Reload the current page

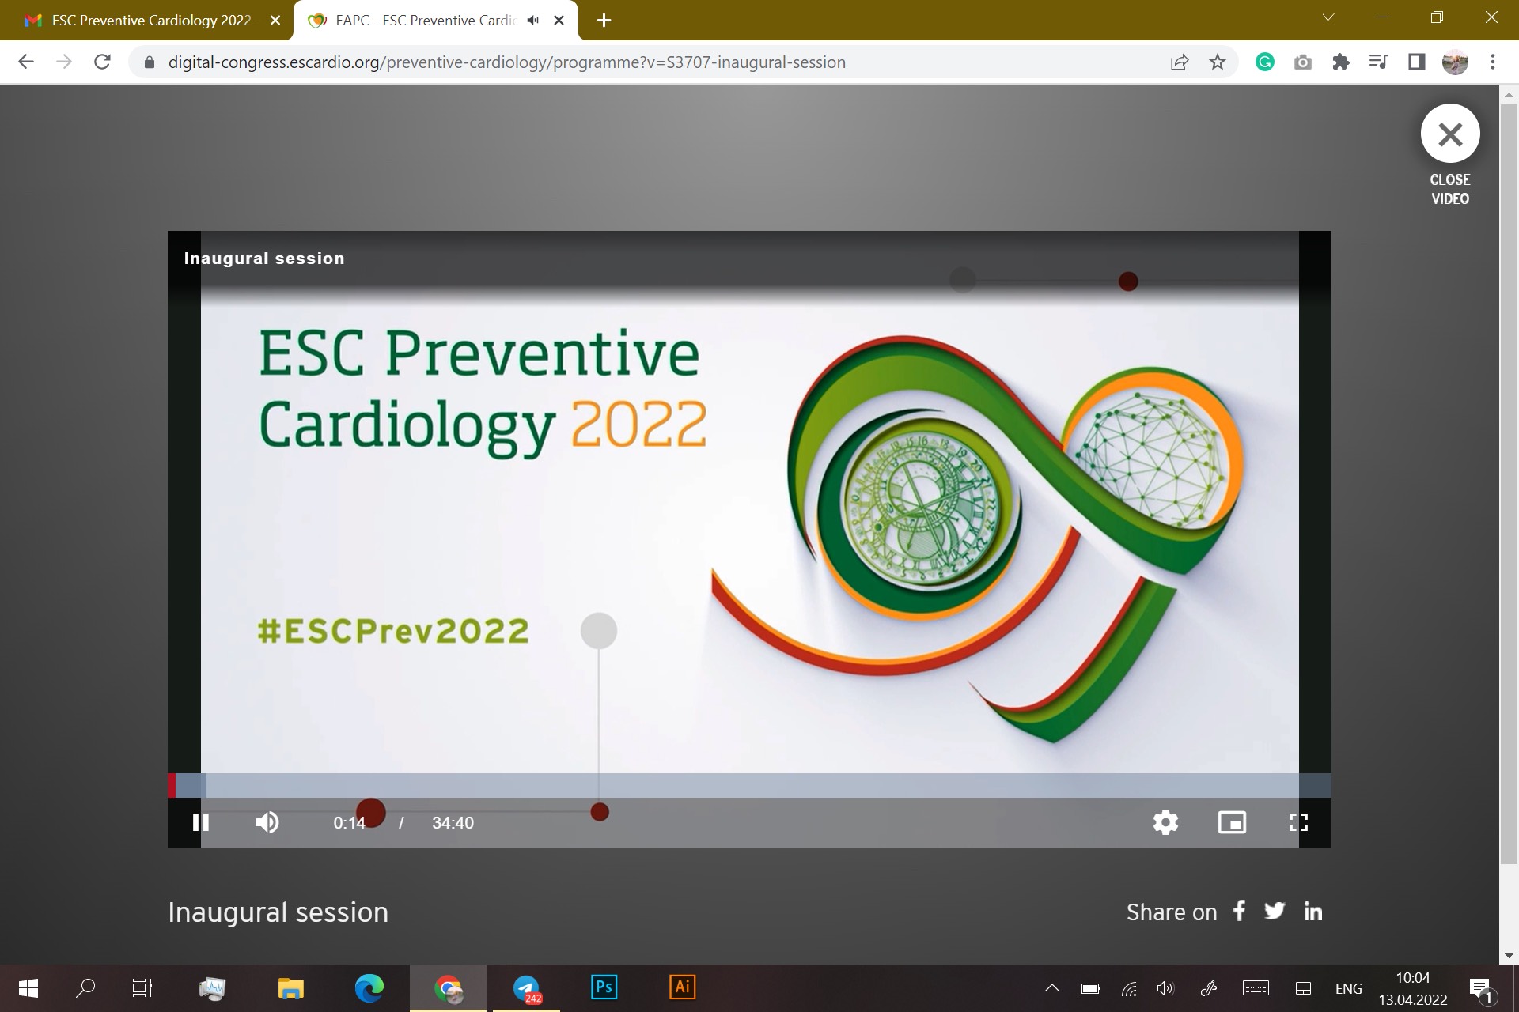point(102,62)
